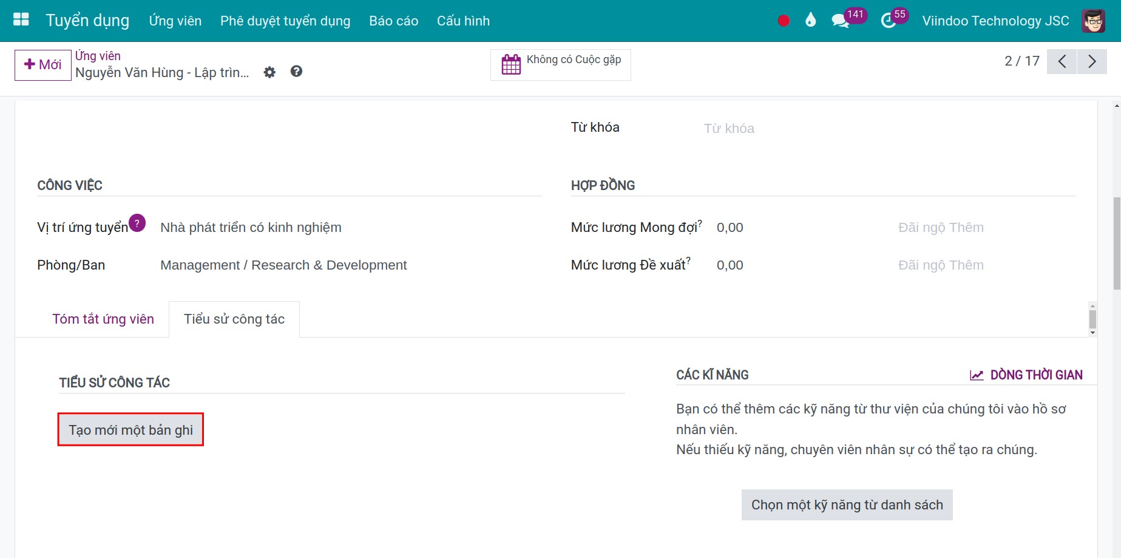Click Chọn một kỹ năng từ danh sách
This screenshot has width=1121, height=558.
coord(847,505)
